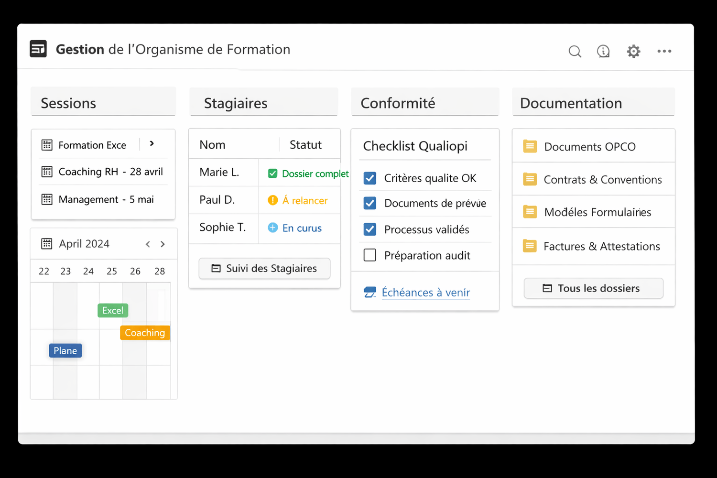Click Suivi des Stagiaires button
Viewport: 717px width, 478px height.
point(264,269)
